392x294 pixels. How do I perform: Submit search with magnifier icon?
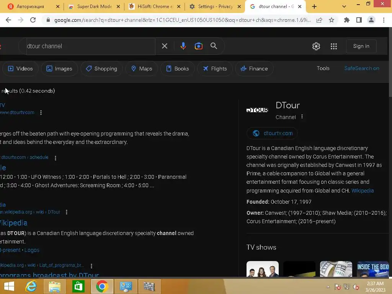214,46
